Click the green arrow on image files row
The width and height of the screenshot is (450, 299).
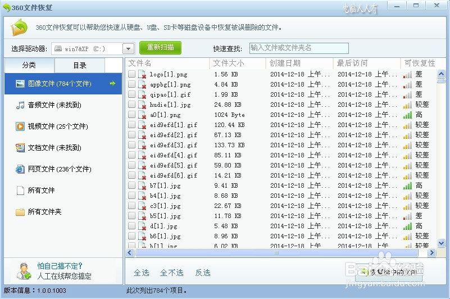point(112,84)
